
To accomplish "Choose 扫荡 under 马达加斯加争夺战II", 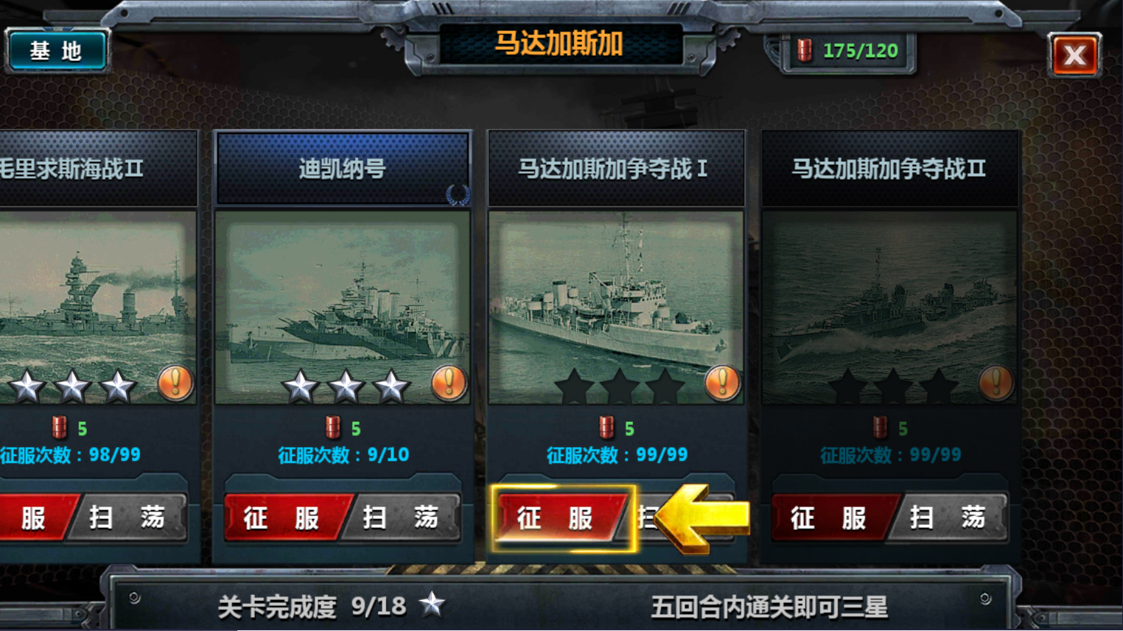I will (x=949, y=518).
